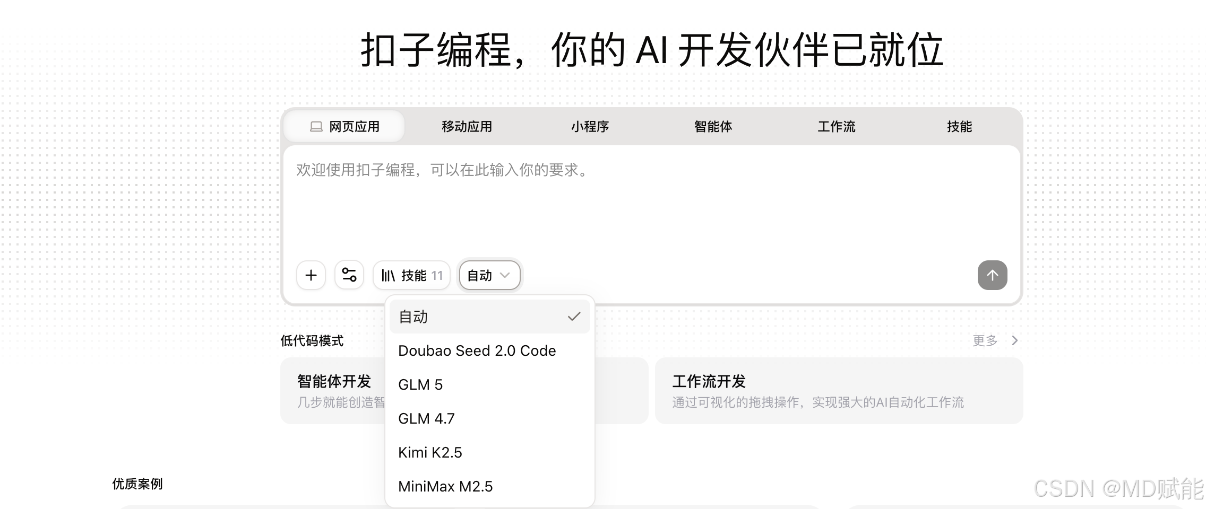
Task: Switch to the 工作流 tab
Action: coord(836,126)
